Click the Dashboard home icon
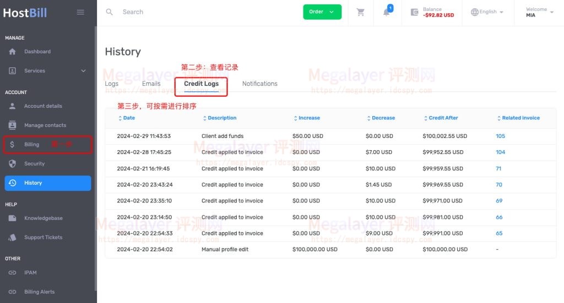 click(x=13, y=52)
